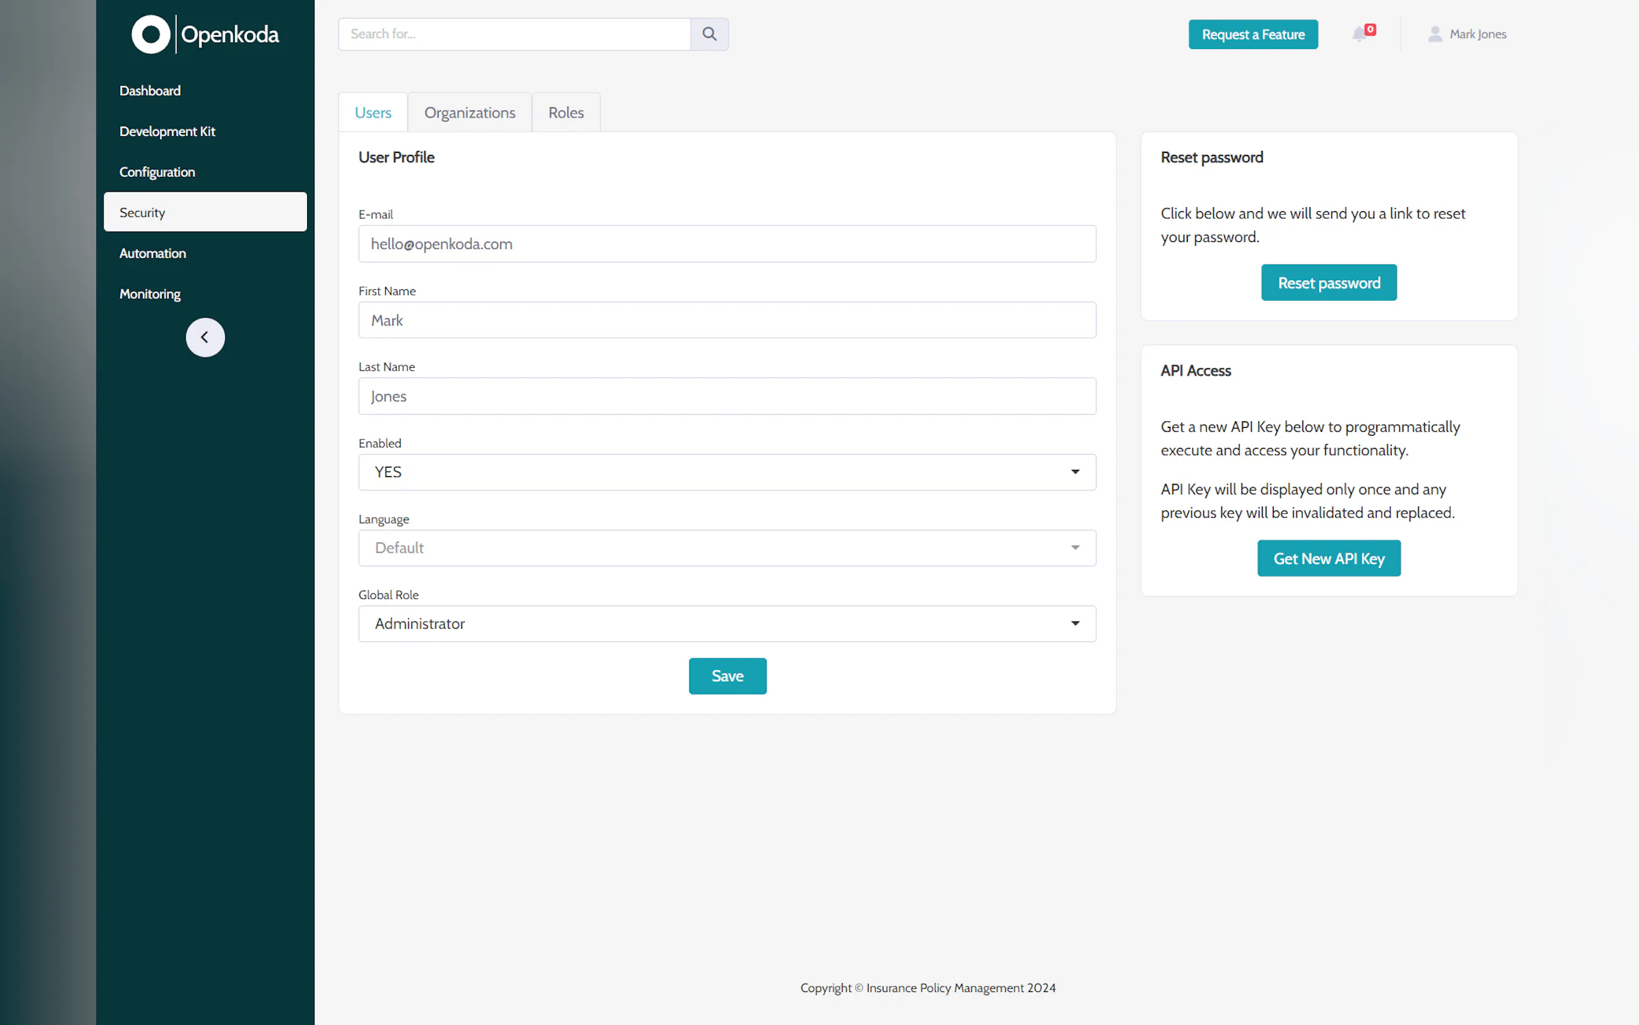The image size is (1639, 1025).
Task: Click the Openkoda logo
Action: pyautogui.click(x=205, y=34)
